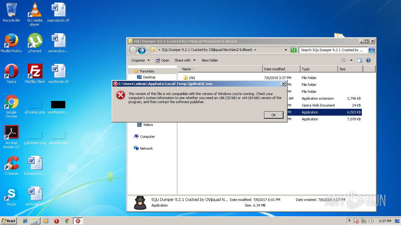401x225 pixels.
Task: Click Open in Explorer toolbar
Action: [x=163, y=60]
